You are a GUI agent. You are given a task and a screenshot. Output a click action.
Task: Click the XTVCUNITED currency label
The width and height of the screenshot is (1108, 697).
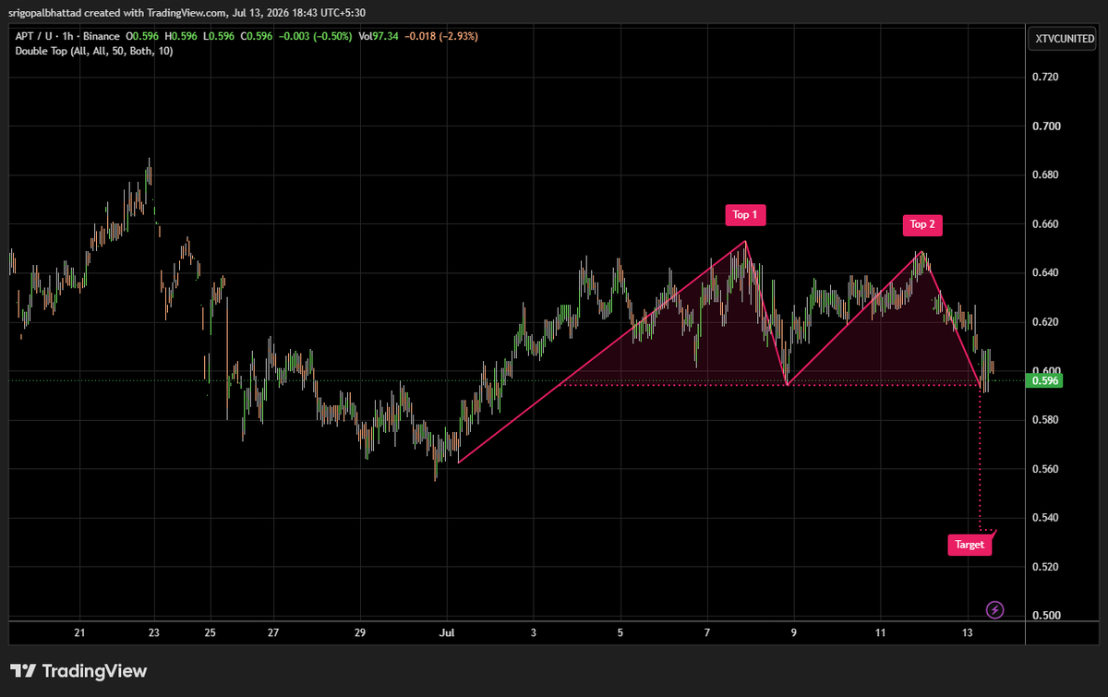pos(1065,39)
